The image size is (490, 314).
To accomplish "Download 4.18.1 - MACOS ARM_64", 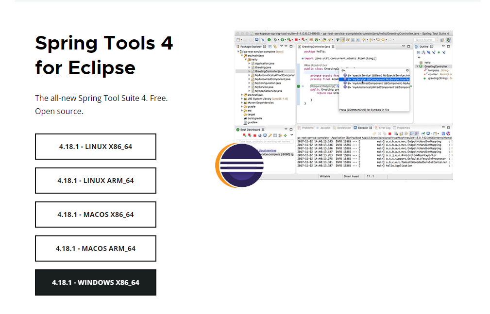I will (x=96, y=248).
